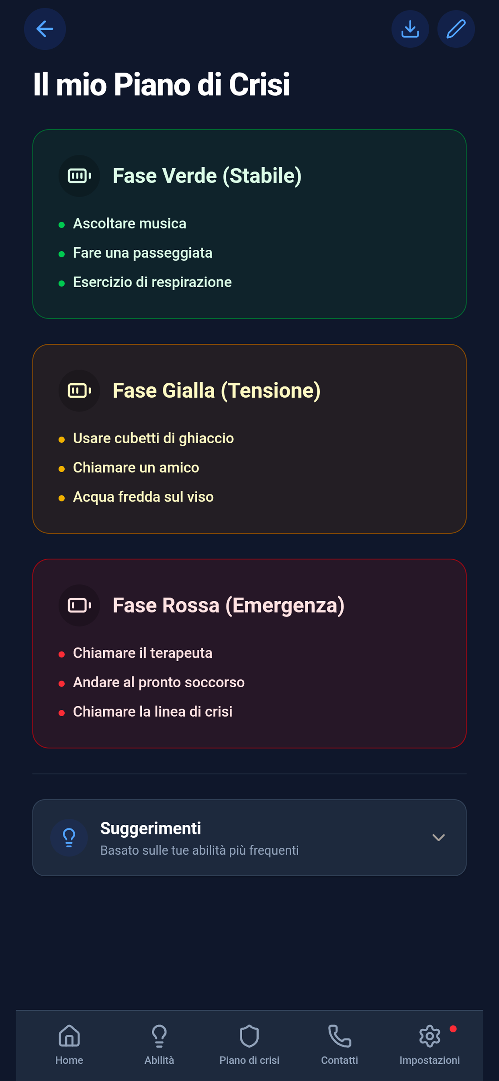Select the full battery icon in Fase Verde
The height and width of the screenshot is (1081, 499).
tap(79, 176)
